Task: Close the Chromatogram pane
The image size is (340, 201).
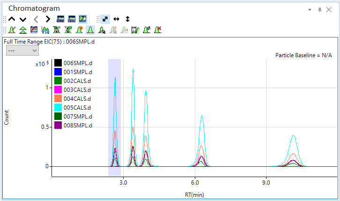Action: [x=329, y=10]
